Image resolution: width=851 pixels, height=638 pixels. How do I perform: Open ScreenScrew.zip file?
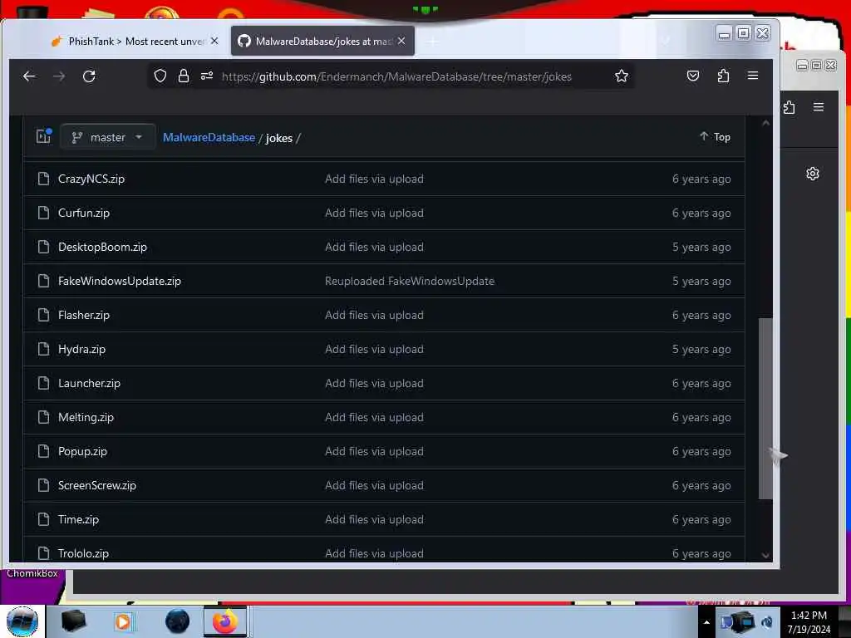pos(97,485)
